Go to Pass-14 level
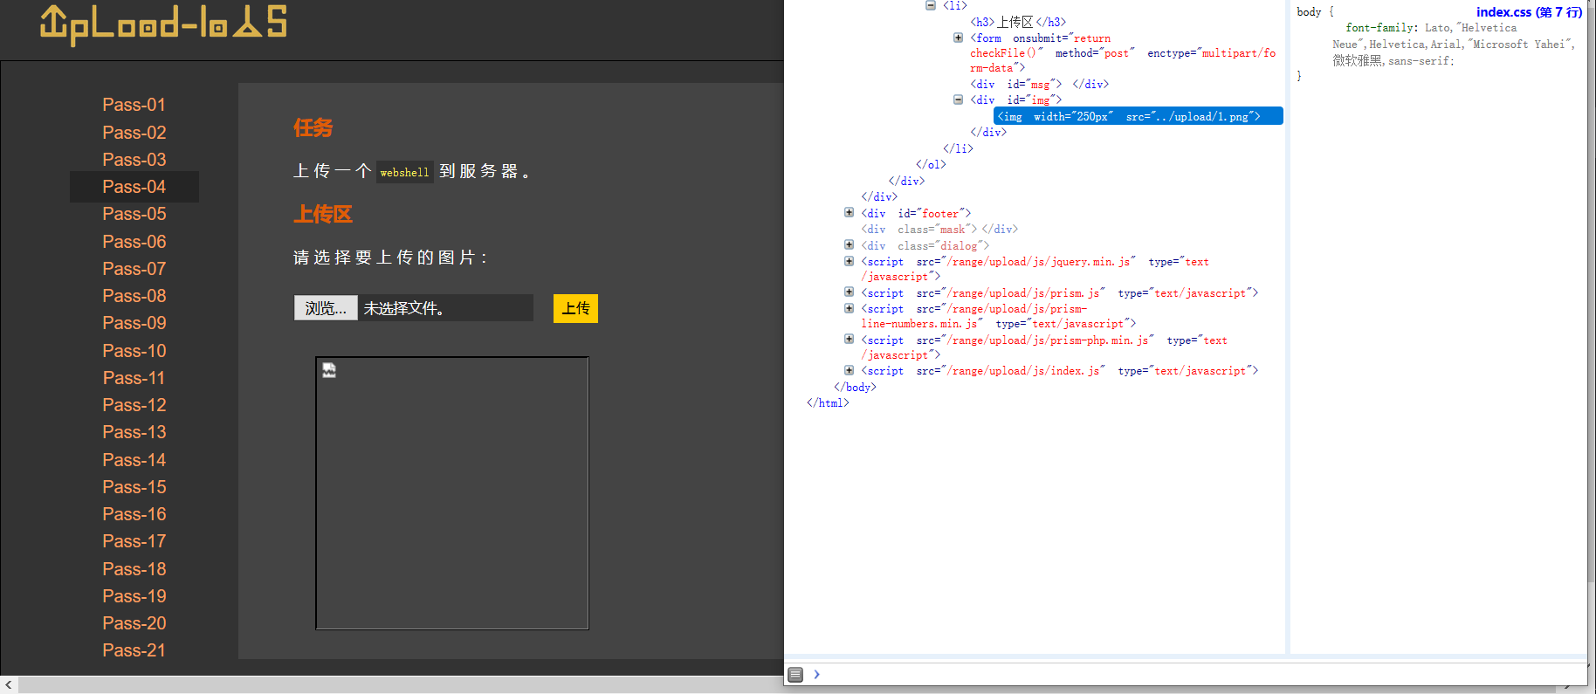Screen dimensions: 1596x694 click(x=134, y=460)
